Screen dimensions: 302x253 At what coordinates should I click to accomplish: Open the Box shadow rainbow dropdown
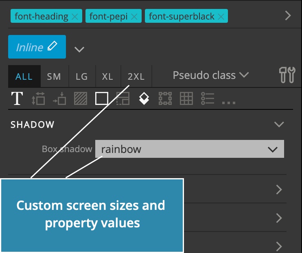tap(190, 149)
